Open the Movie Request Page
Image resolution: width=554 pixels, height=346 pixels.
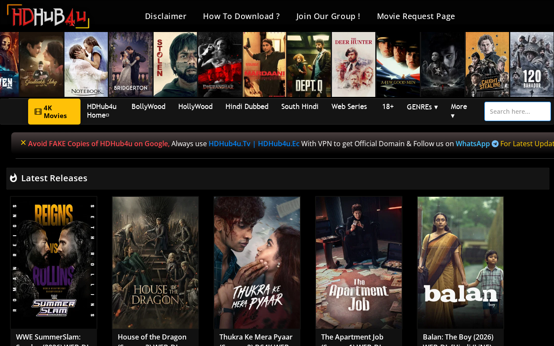click(416, 16)
